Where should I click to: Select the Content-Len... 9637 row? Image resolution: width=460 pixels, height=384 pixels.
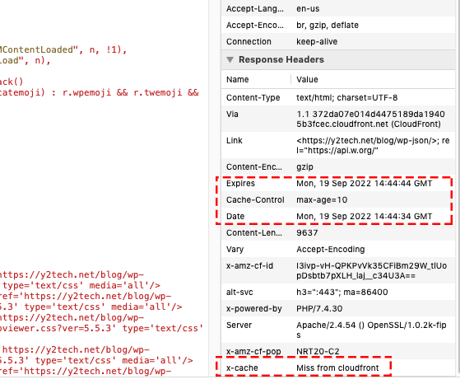[x=338, y=232]
